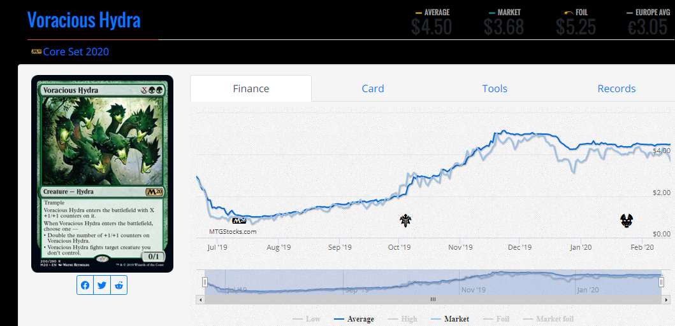
Task: Share card on Twitter
Action: click(x=102, y=285)
